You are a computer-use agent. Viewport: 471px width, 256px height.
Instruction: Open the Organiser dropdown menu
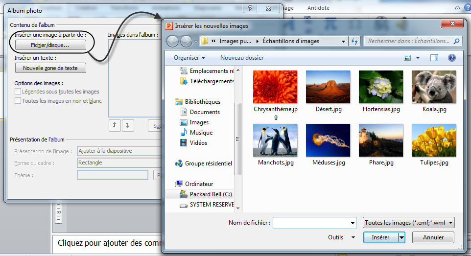click(189, 58)
